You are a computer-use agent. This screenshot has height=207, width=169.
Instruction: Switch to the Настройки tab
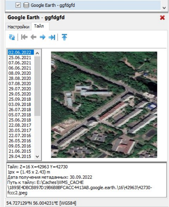point(18,27)
